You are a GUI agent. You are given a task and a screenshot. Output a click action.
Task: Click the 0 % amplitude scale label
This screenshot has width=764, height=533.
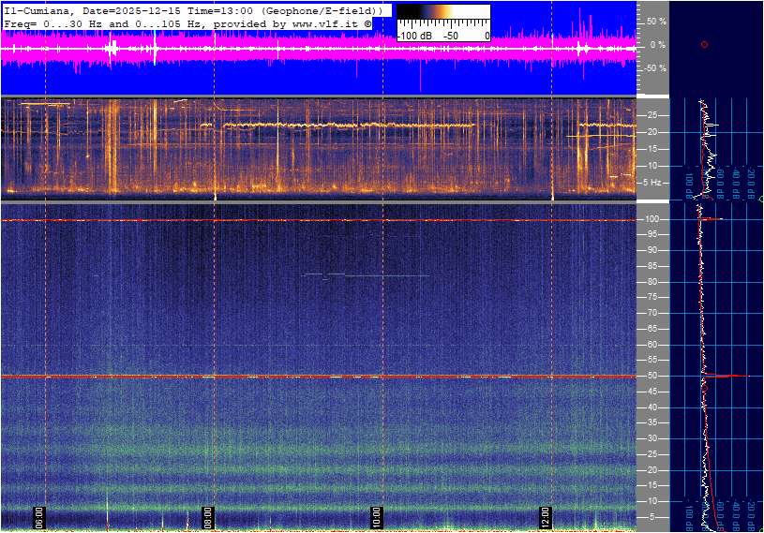click(658, 45)
